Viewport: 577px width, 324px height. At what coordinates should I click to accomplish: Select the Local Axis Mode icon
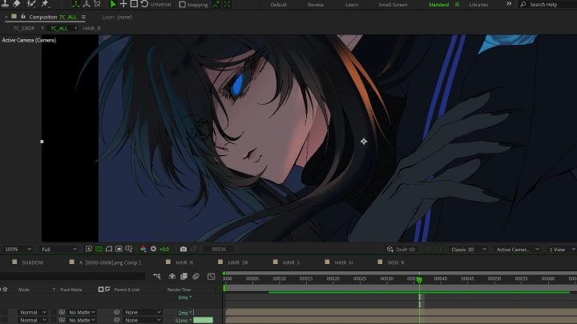point(76,4)
